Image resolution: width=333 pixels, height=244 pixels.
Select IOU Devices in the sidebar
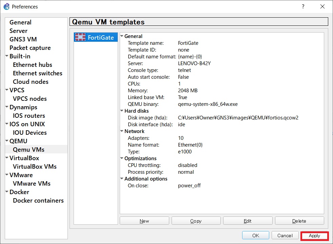[30, 133]
